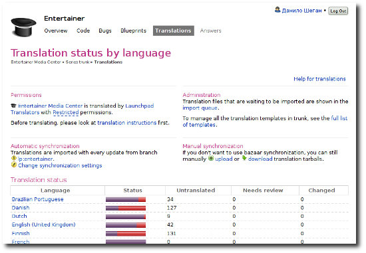This screenshot has height=253, width=366.
Task: Click untranslated count 34 for Brazilian Portuguese
Action: pos(170,199)
